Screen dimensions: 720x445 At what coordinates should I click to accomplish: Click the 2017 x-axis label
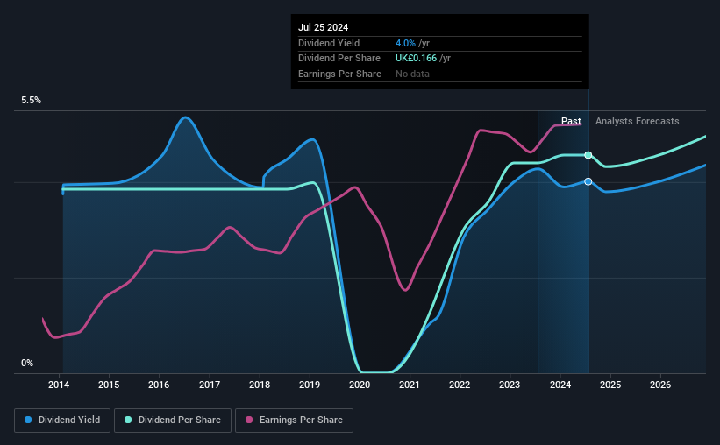[x=210, y=385]
